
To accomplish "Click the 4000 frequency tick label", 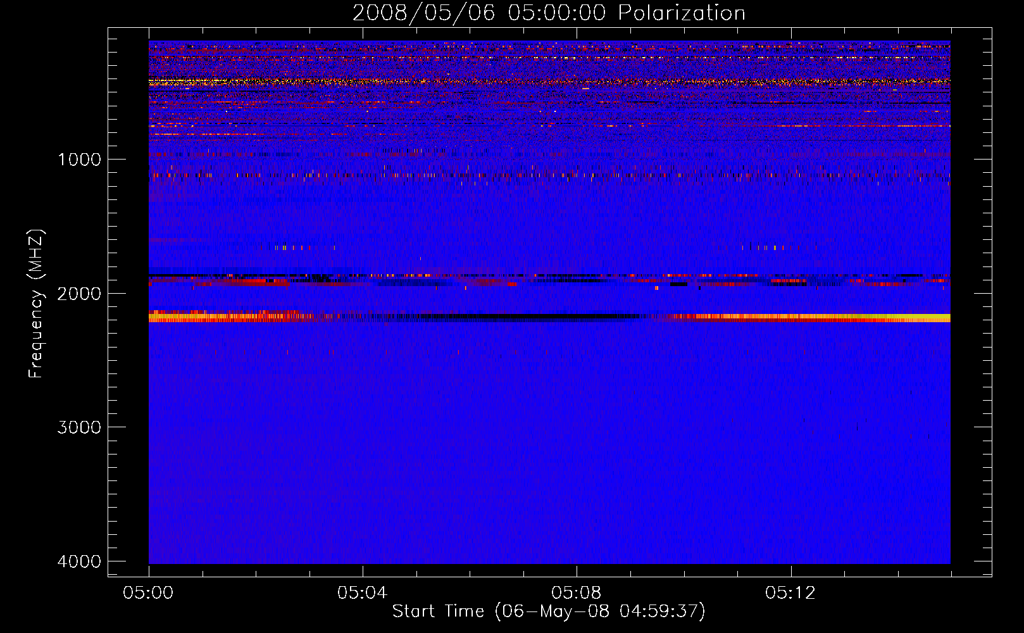I will [x=79, y=561].
